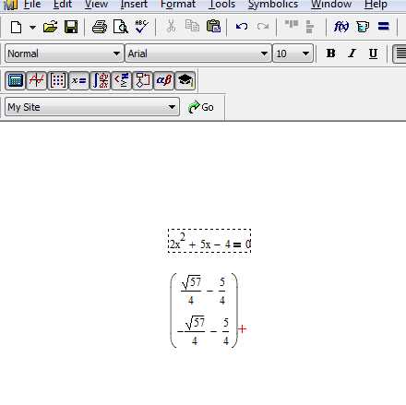
Task: Open the Matrix toolbar palette
Action: click(x=58, y=80)
